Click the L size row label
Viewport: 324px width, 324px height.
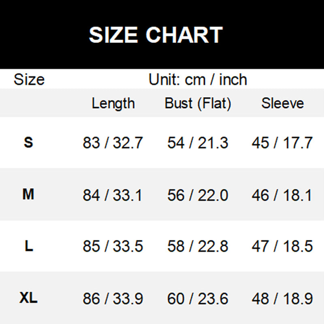[28, 246]
